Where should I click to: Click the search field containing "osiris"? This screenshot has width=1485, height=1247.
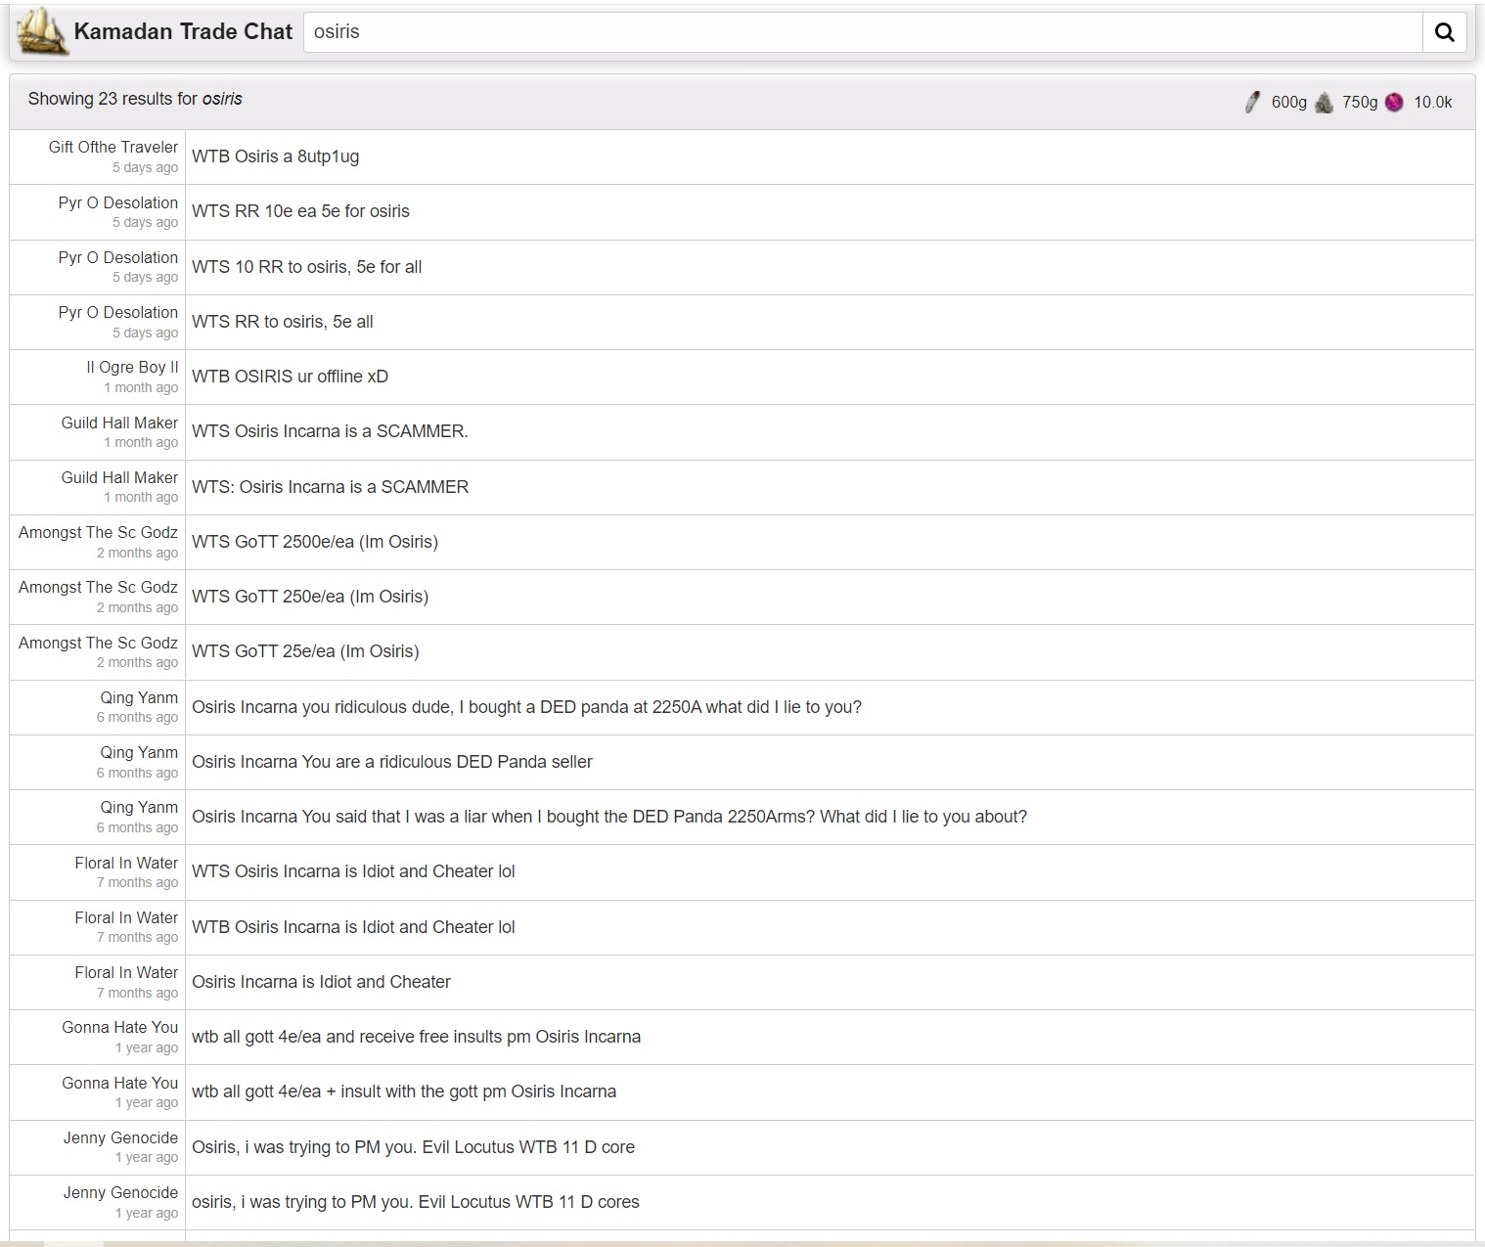click(861, 32)
